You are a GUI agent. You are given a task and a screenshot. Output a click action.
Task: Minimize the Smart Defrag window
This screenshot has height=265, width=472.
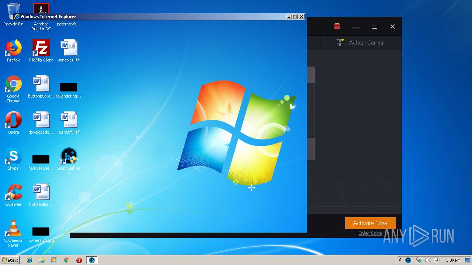pyautogui.click(x=356, y=26)
